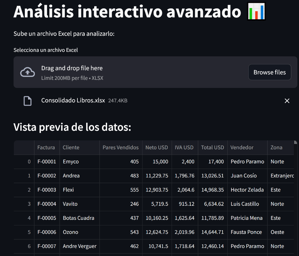The width and height of the screenshot is (299, 256).
Task: Click the drag and drop file area
Action: (x=155, y=72)
